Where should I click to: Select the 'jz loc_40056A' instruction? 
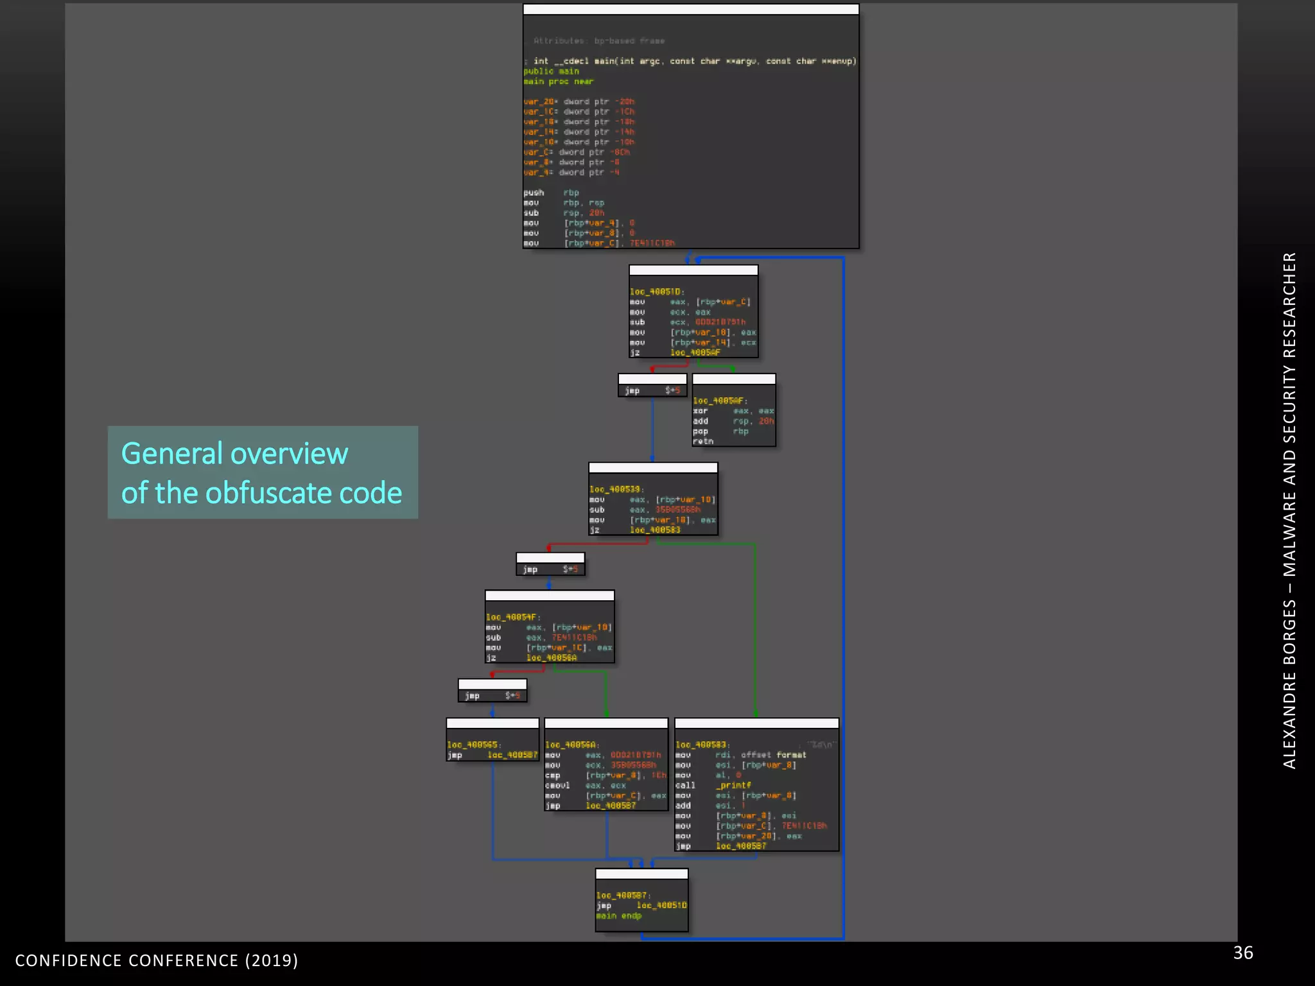pos(532,657)
